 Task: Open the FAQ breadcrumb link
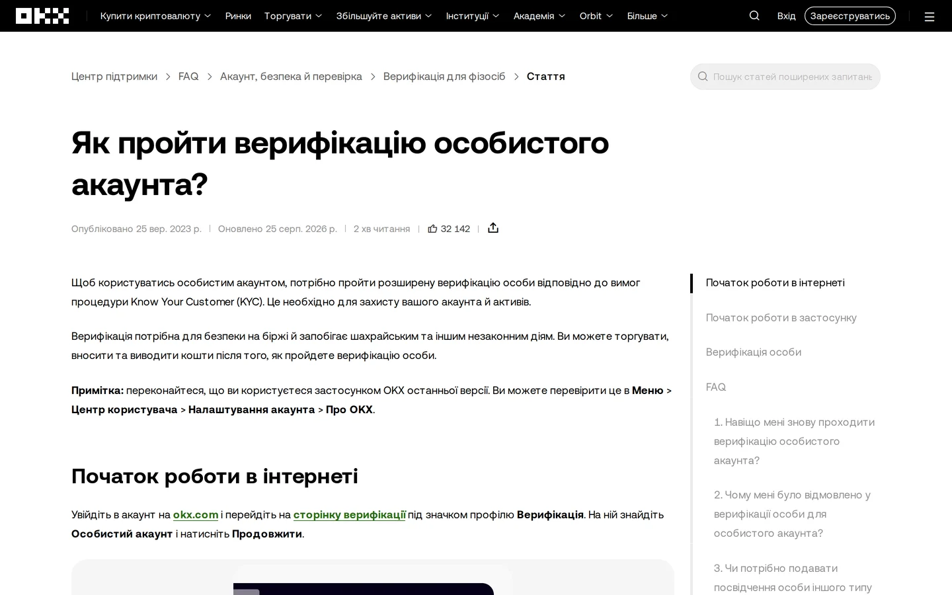pyautogui.click(x=188, y=77)
